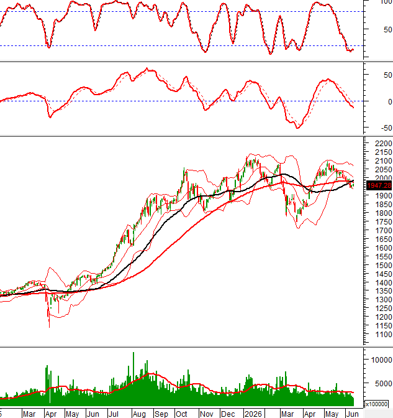Click the -50 value on MACD scale
Image resolution: width=393 pixels, height=418 pixels.
(x=386, y=128)
